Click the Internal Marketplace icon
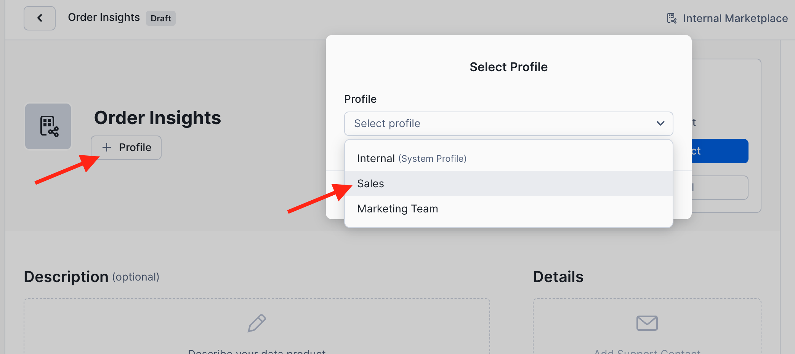795x354 pixels. pyautogui.click(x=672, y=18)
